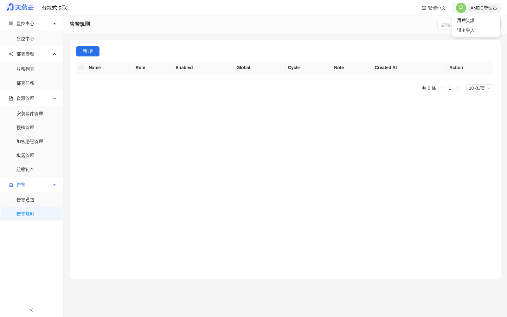507x317 pixels.
Task: Open 告警通道 in sidebar
Action: (x=32, y=200)
